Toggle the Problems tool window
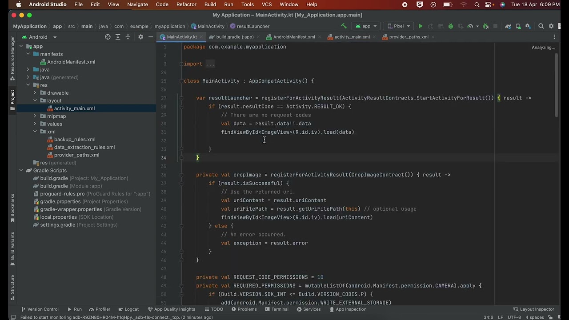 [243, 309]
